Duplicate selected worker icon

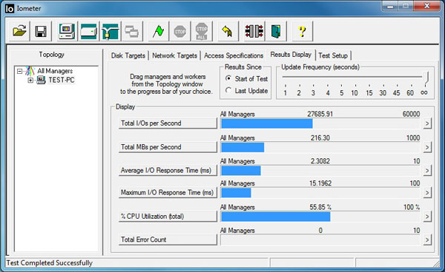click(132, 31)
